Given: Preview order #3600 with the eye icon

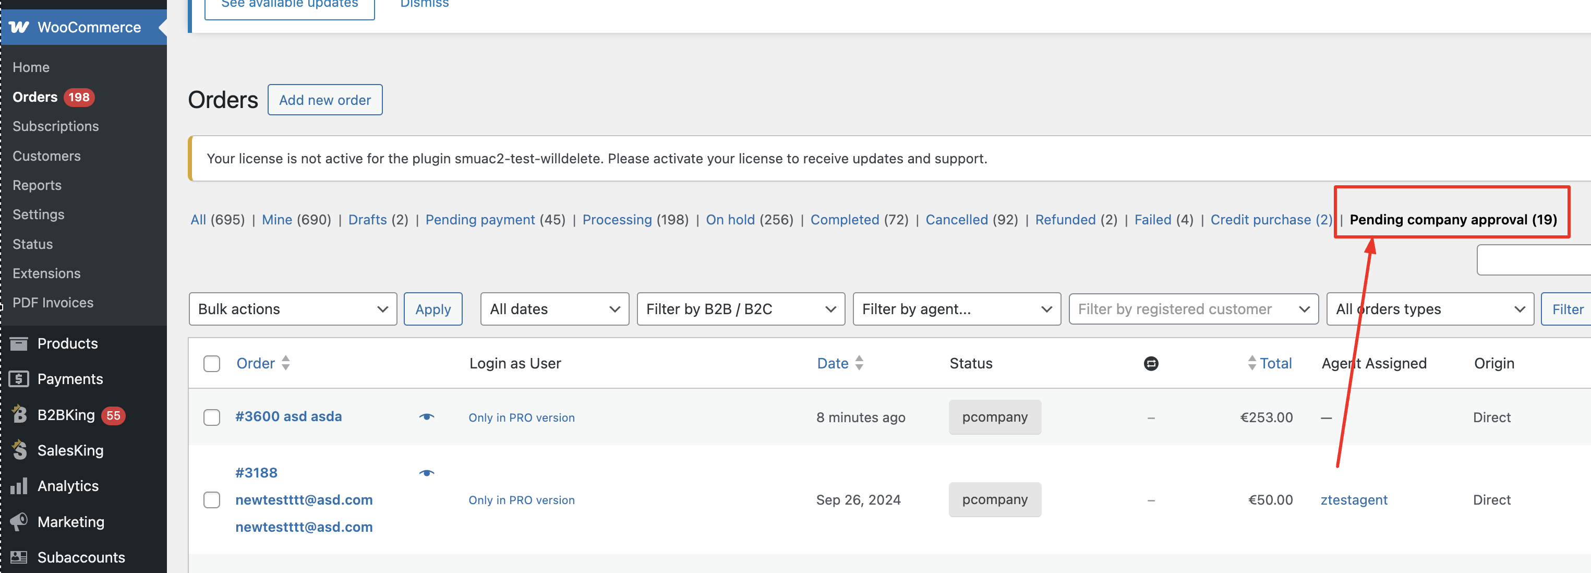Looking at the screenshot, I should coord(427,416).
